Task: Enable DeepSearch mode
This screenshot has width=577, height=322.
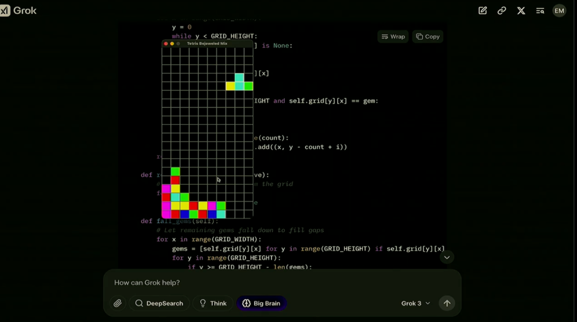Action: 159,303
